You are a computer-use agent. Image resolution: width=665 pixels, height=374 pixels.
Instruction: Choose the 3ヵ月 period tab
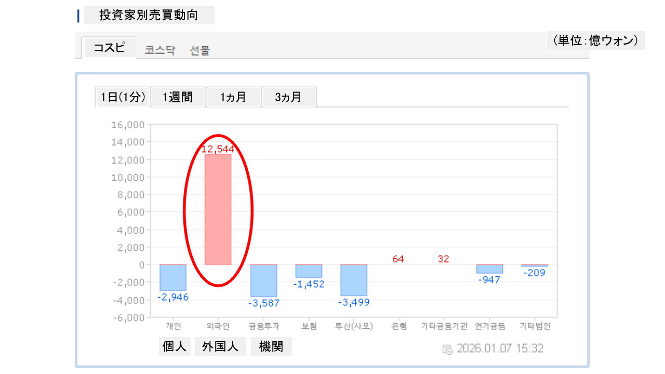(x=288, y=97)
